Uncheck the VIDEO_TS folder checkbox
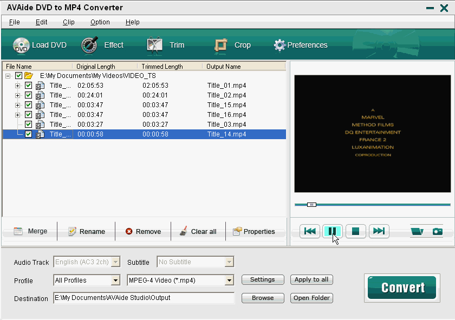The width and height of the screenshot is (455, 320). click(x=19, y=76)
